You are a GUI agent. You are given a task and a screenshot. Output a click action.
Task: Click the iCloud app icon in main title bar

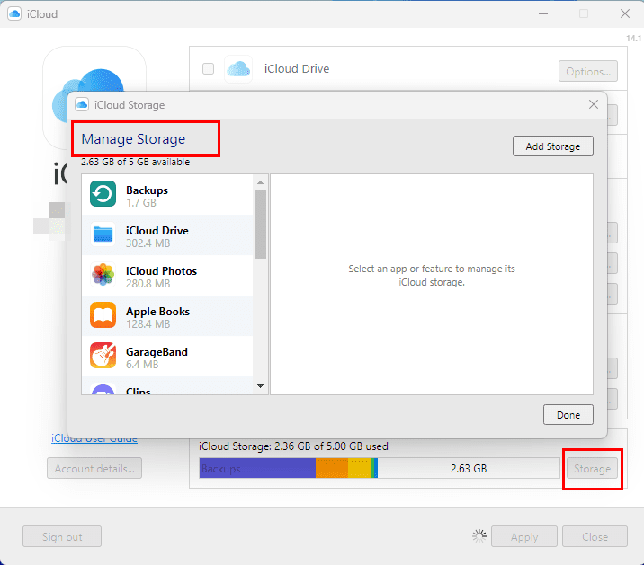tap(14, 14)
